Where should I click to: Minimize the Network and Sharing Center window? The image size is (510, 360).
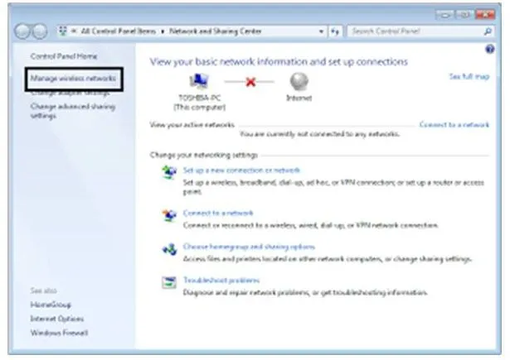tap(445, 15)
